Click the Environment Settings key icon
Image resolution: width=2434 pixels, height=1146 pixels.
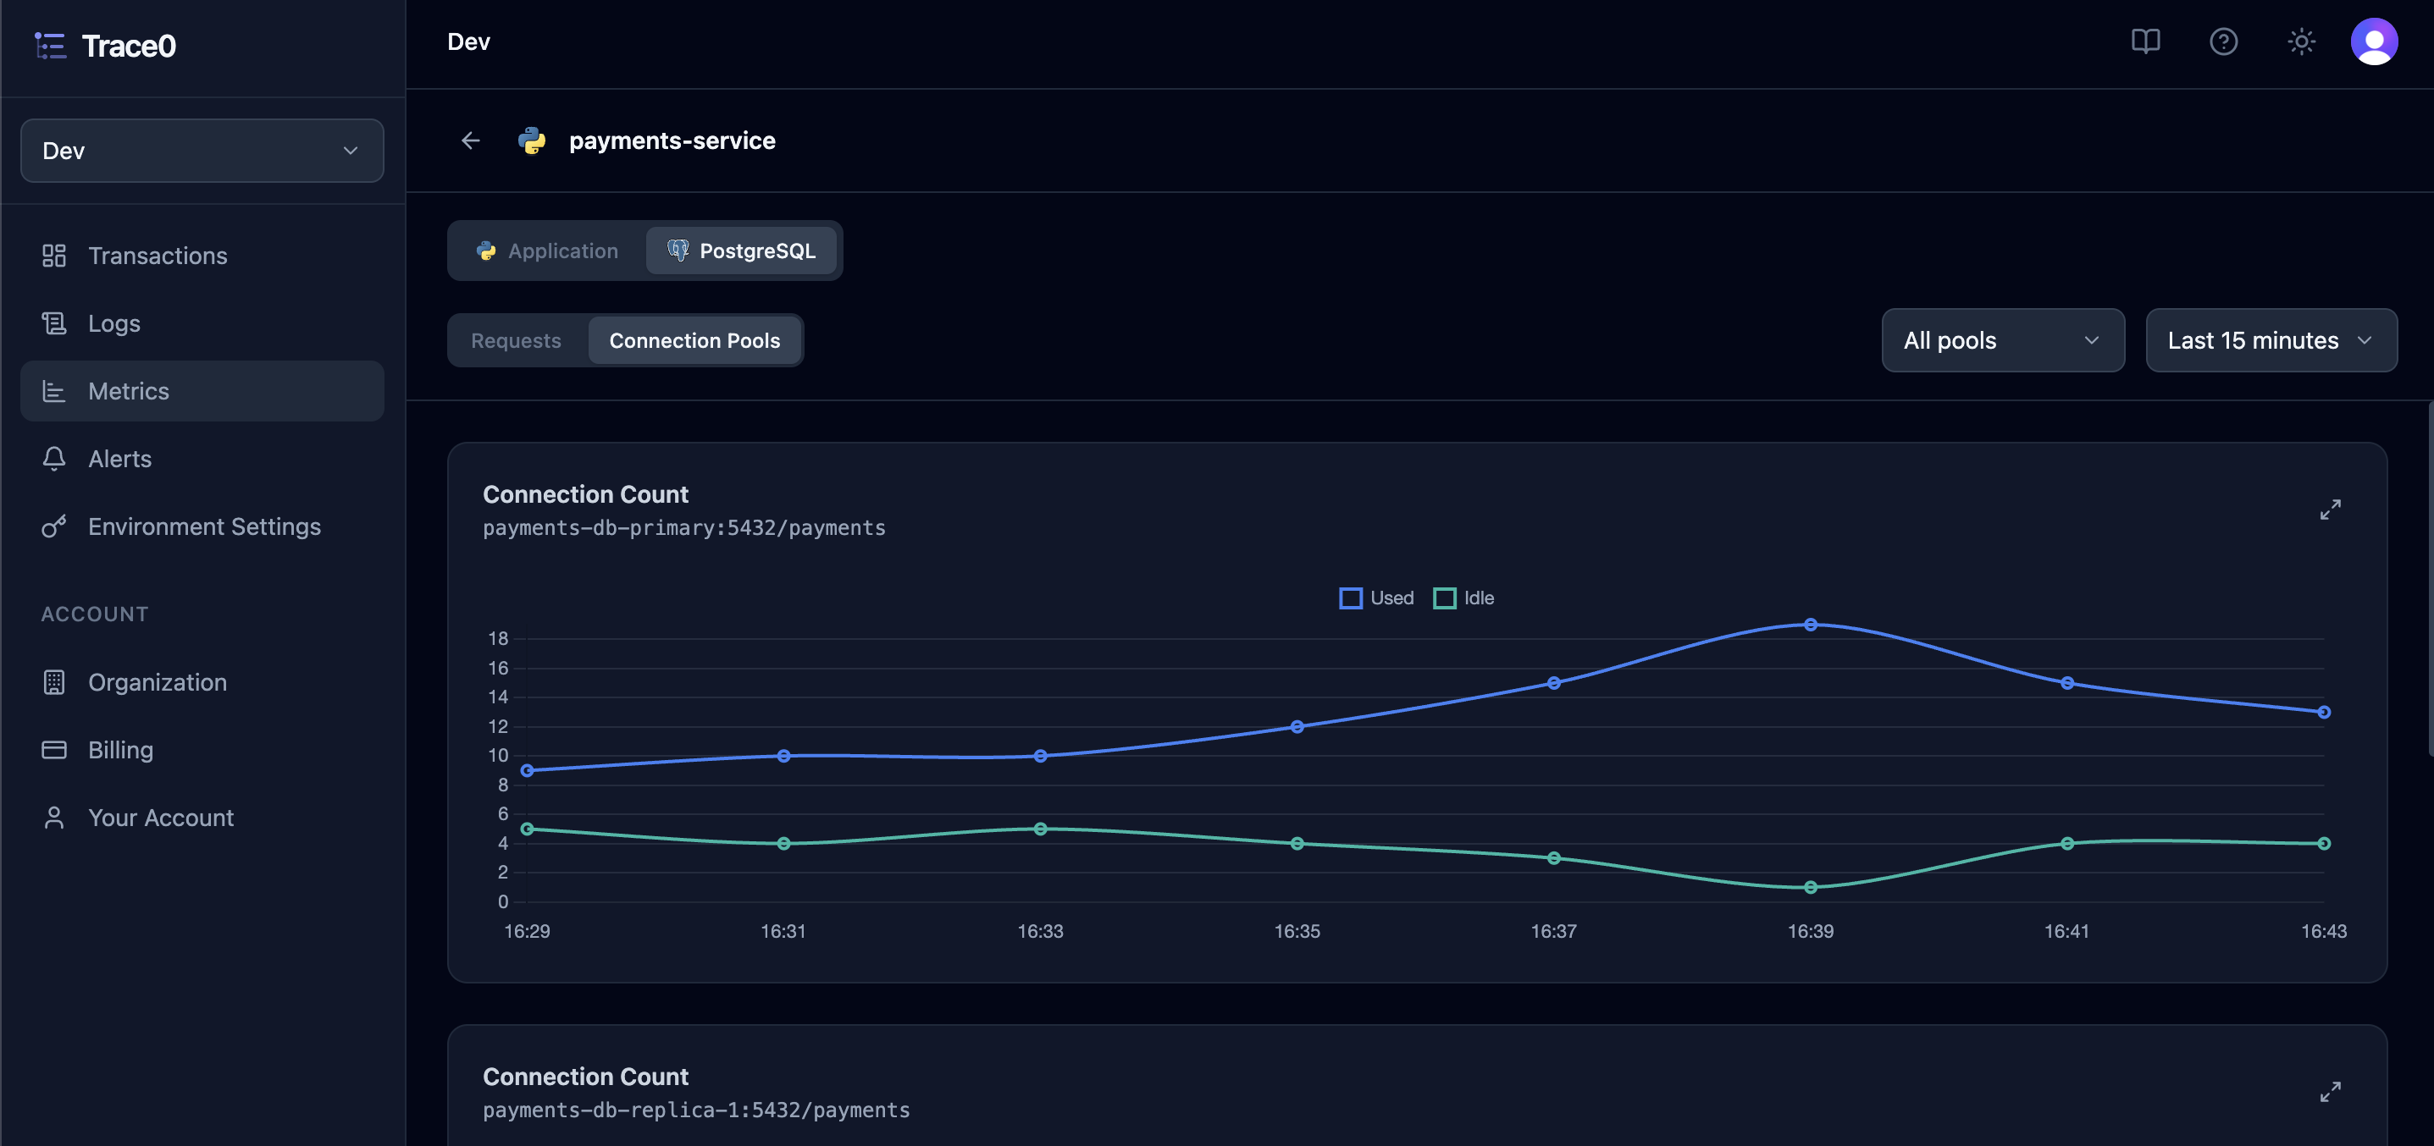(54, 526)
